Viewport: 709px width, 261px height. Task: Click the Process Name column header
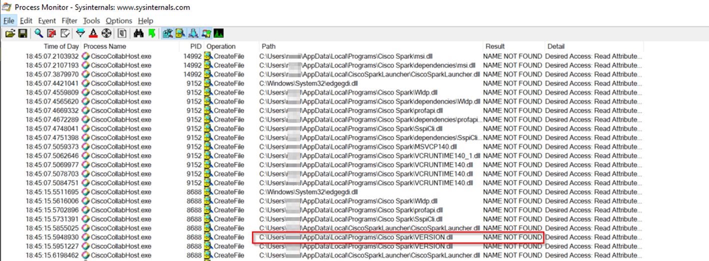pyautogui.click(x=130, y=46)
